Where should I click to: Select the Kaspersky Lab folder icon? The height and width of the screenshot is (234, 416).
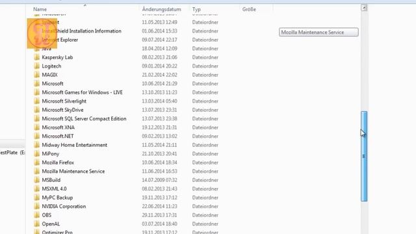37,57
